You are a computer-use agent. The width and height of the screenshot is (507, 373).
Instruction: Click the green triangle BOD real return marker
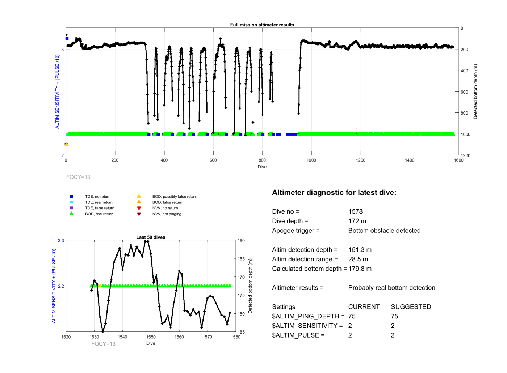tap(71, 214)
